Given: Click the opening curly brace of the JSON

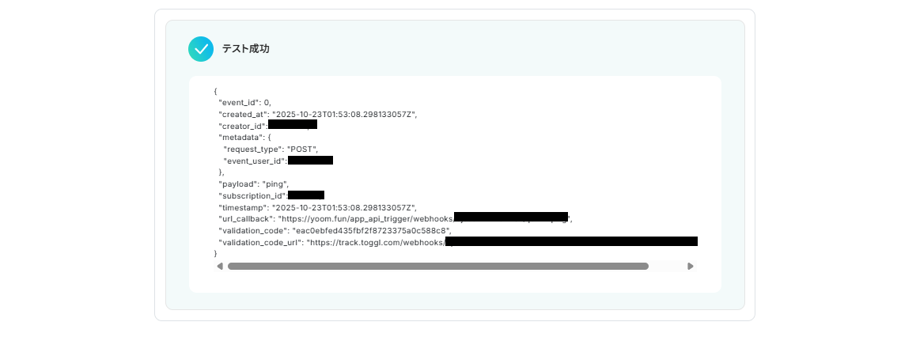Looking at the screenshot, I should pyautogui.click(x=215, y=91).
